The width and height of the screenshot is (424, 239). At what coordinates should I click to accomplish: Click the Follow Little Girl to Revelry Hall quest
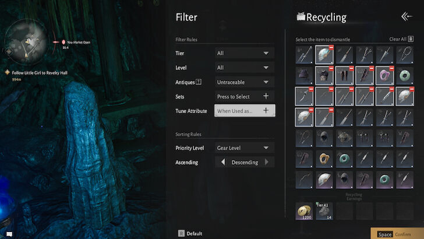coord(40,72)
